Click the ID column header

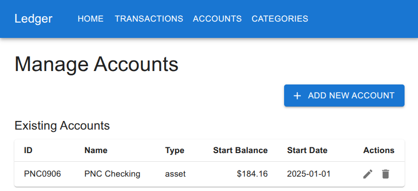[28, 151]
